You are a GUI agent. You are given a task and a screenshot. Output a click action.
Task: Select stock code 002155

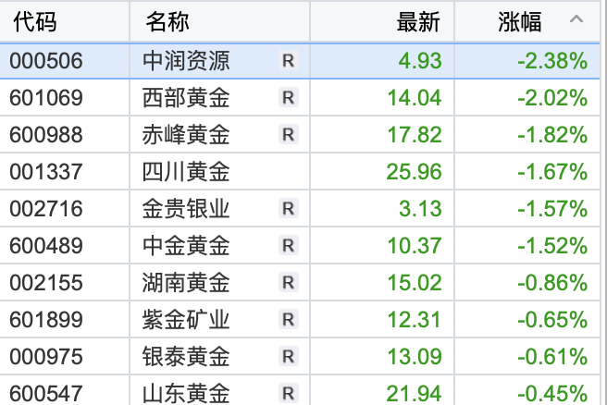[46, 282]
